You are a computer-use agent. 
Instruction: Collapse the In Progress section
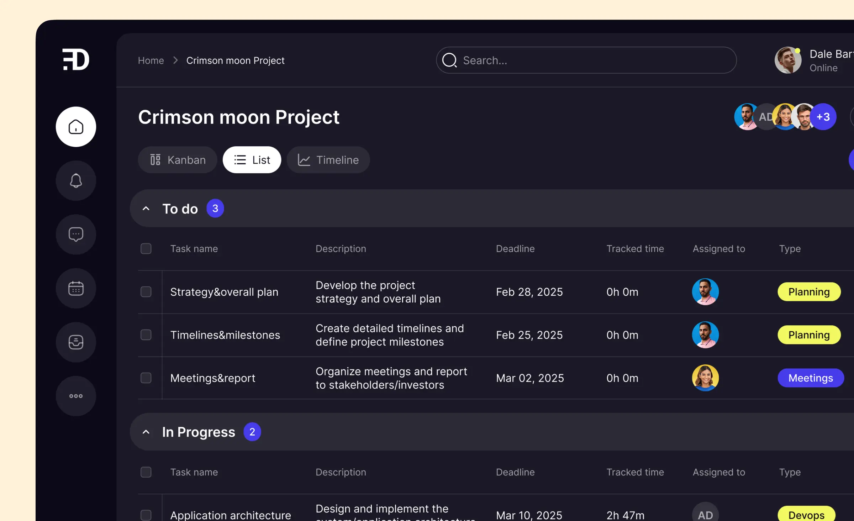tap(146, 431)
